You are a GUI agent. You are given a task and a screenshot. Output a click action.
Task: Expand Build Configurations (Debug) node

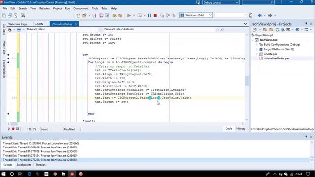click(256, 45)
